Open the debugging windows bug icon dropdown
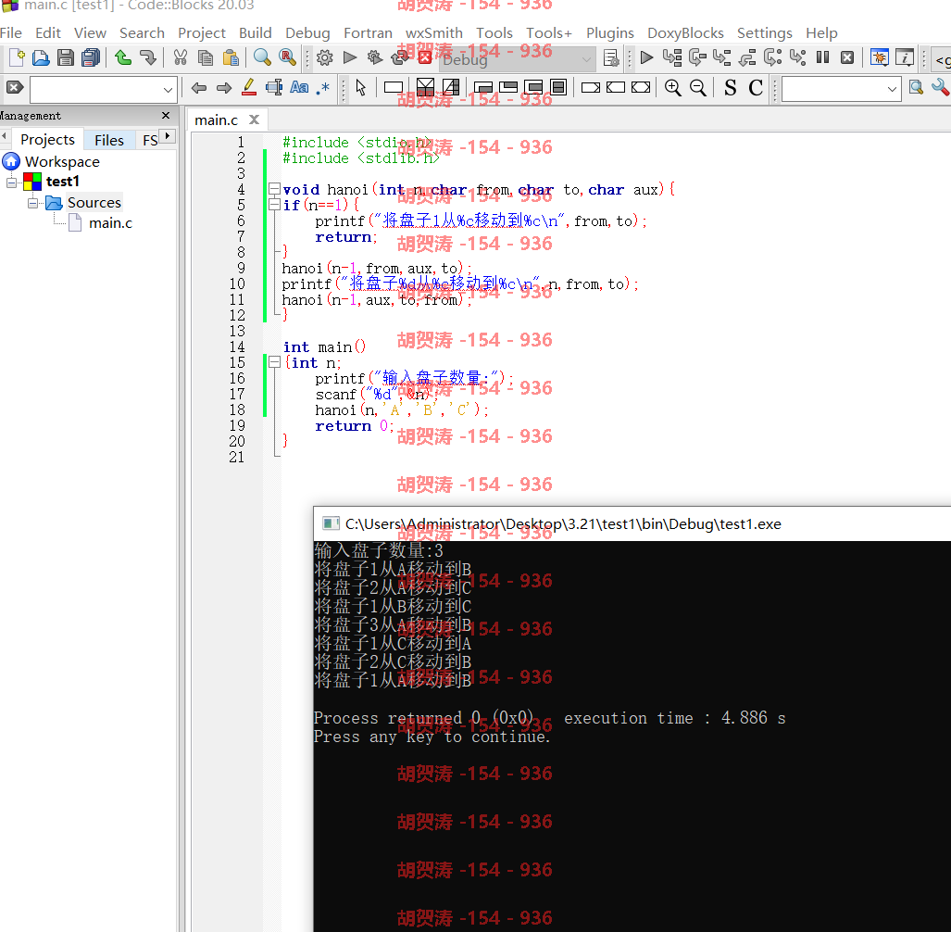Screen dimensions: 951x932 879,58
